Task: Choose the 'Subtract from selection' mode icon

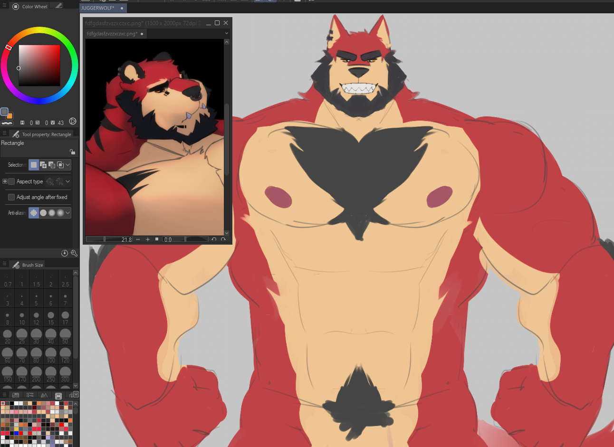Action: click(x=52, y=165)
